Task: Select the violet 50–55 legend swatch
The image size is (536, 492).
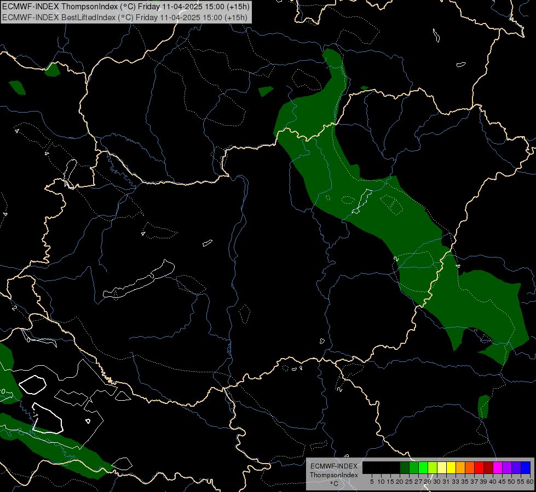Action: coord(516,467)
